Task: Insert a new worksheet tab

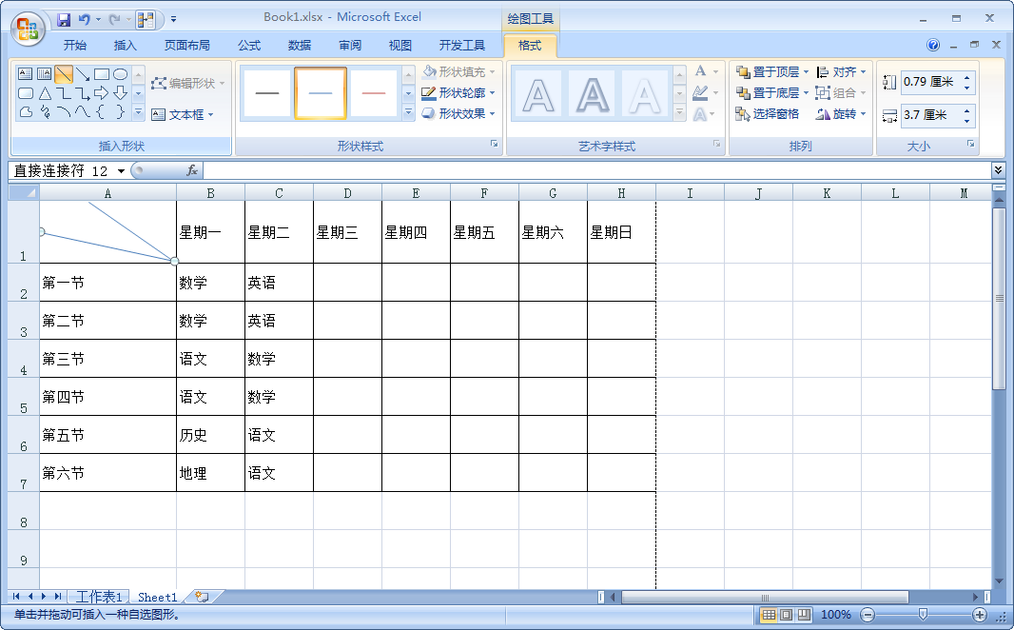Action: pos(202,597)
